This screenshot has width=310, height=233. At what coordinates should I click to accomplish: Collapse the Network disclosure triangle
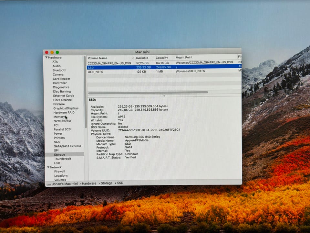(48, 167)
